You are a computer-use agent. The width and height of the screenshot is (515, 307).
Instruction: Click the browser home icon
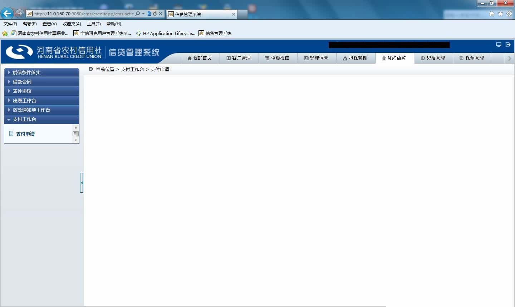point(492,14)
